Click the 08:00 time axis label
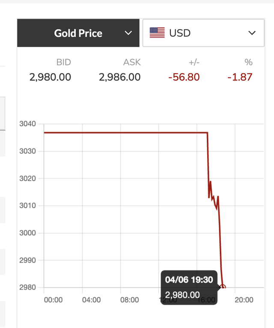This screenshot has width=274, height=328. (129, 300)
